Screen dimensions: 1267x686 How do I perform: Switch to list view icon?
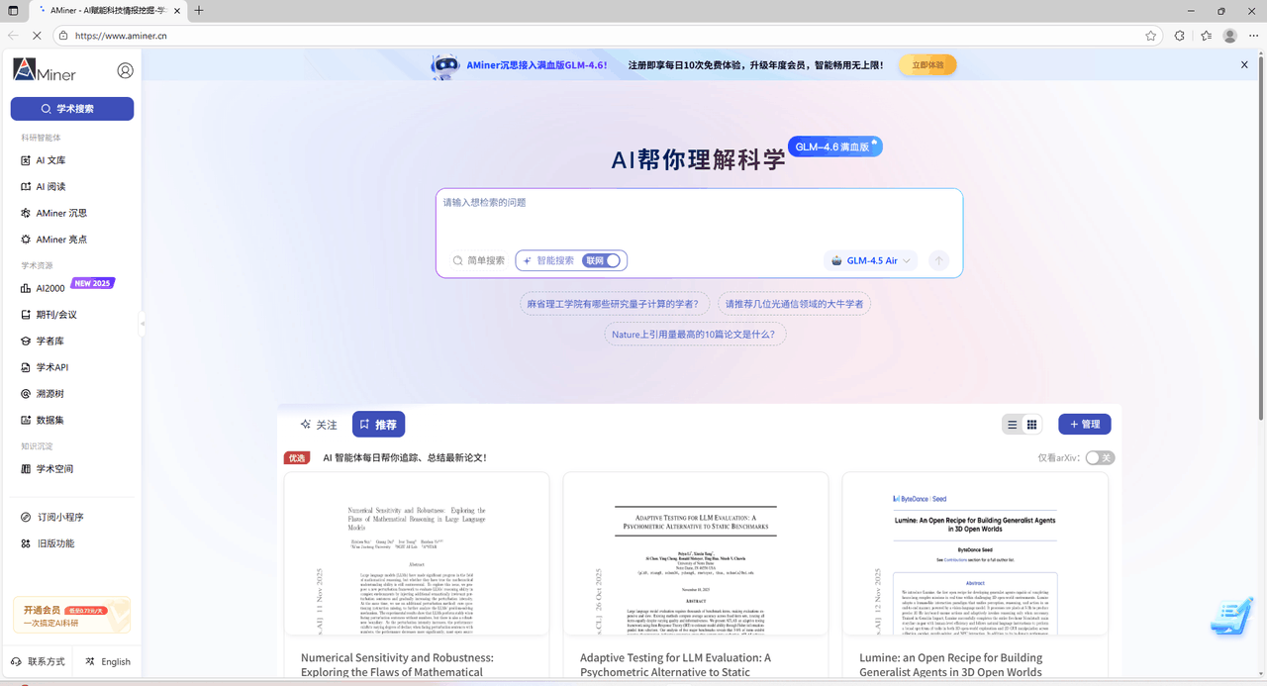(x=1012, y=425)
